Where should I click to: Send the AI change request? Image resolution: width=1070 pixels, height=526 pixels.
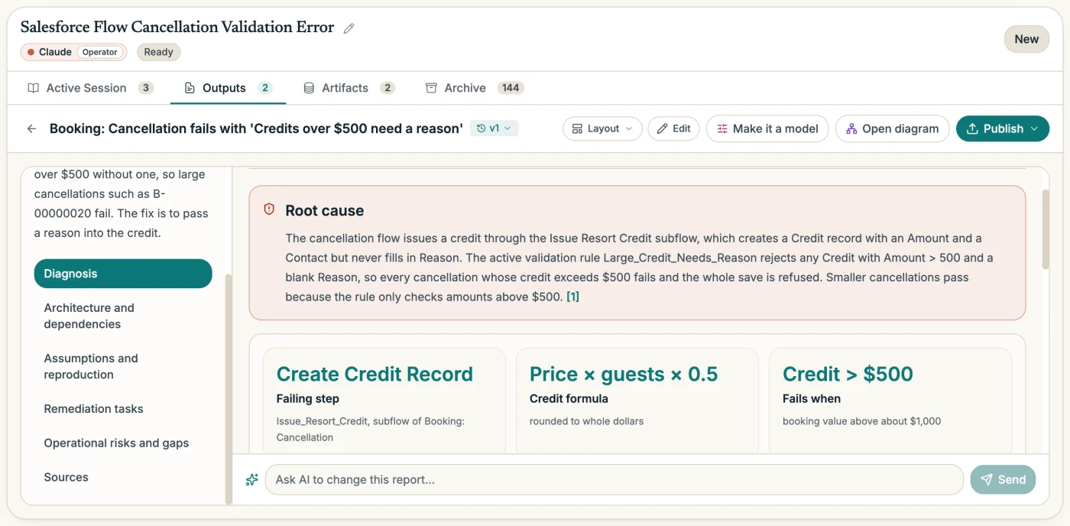1003,479
